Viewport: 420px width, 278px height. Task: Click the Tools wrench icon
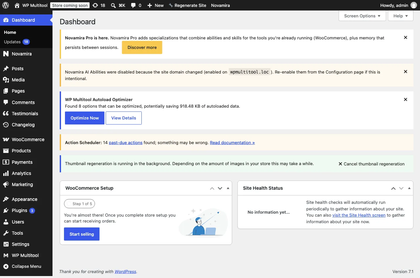pos(6,233)
